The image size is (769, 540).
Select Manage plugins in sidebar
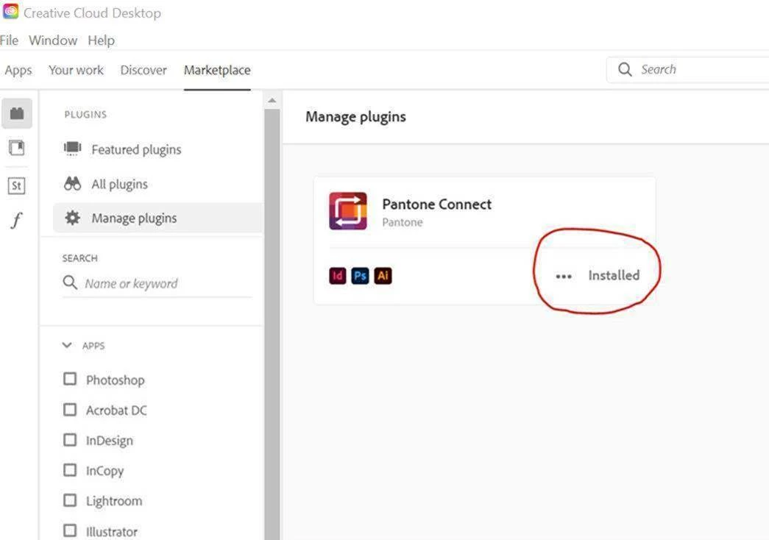point(158,218)
